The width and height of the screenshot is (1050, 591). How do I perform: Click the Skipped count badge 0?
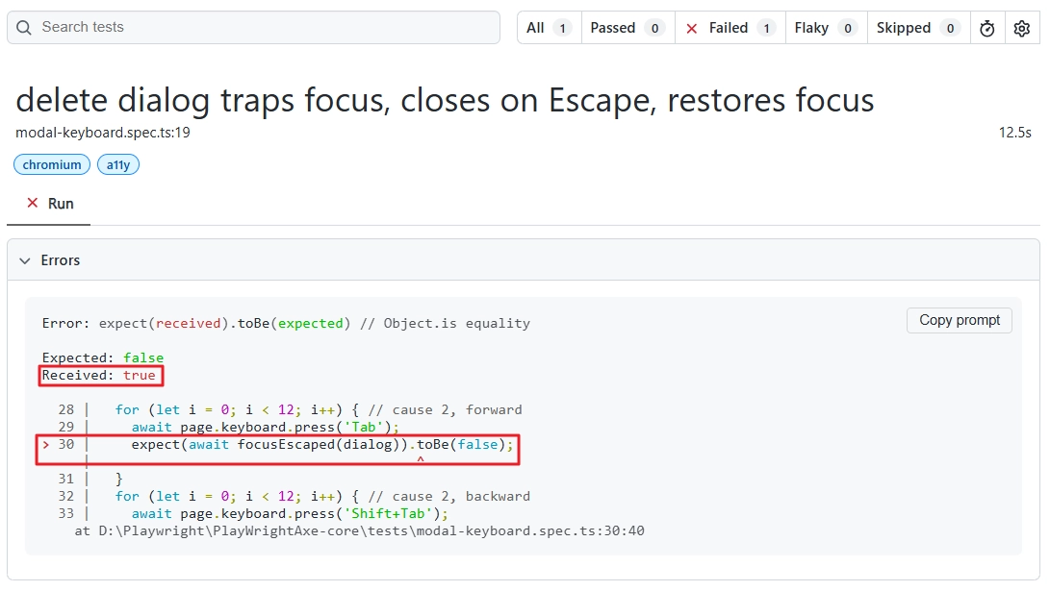950,28
